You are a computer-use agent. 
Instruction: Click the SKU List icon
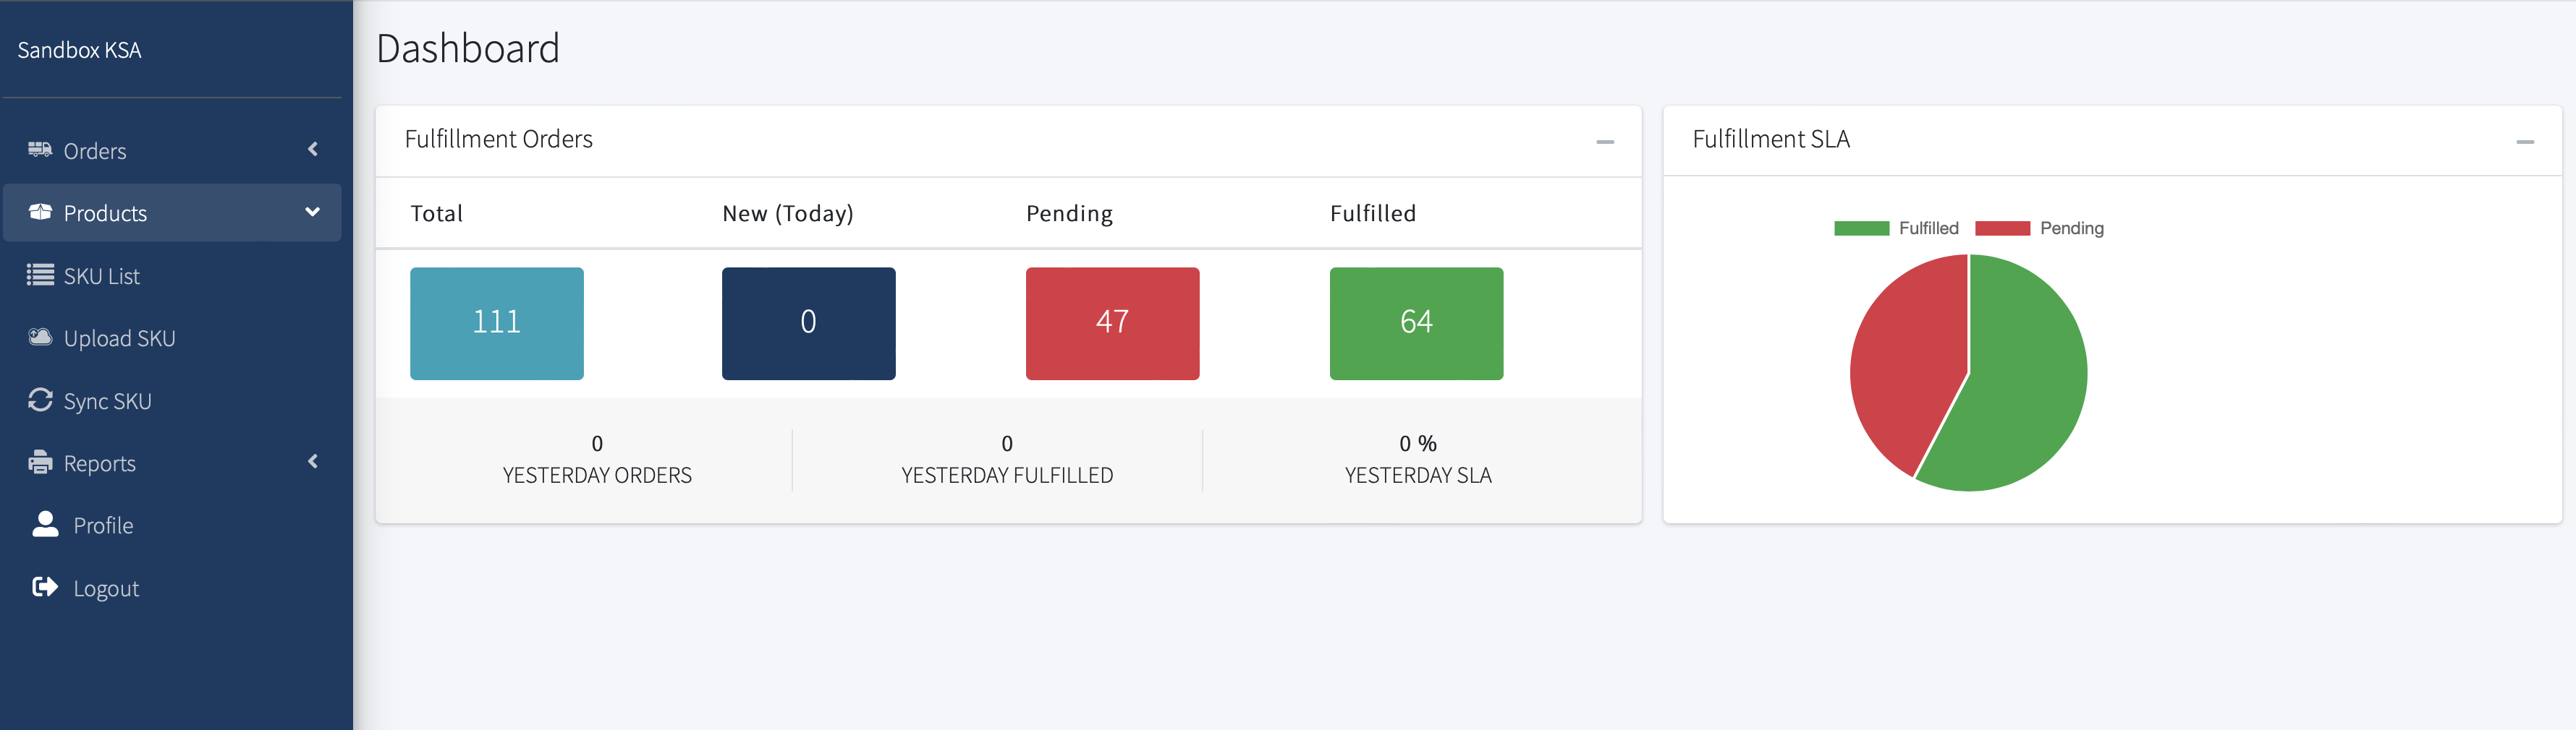click(x=40, y=275)
